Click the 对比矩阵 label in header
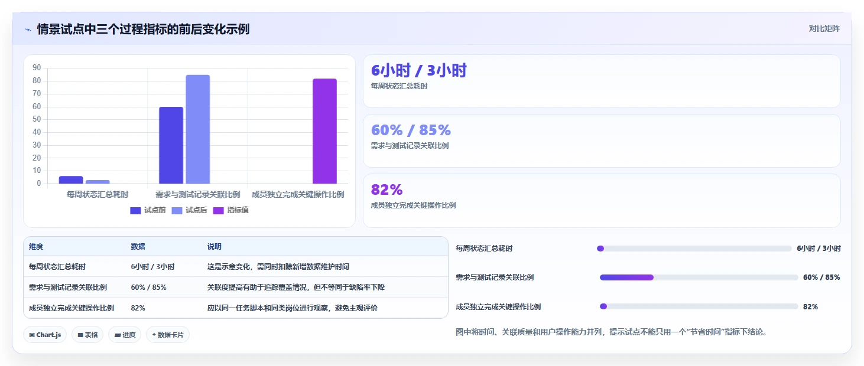The height and width of the screenshot is (366, 864). pos(824,28)
